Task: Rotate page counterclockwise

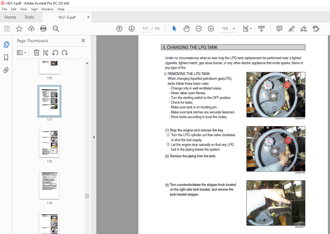Action: 55,53
